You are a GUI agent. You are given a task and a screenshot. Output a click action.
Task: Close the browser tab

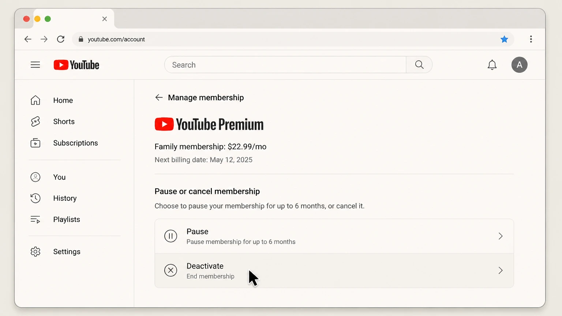[x=105, y=19]
